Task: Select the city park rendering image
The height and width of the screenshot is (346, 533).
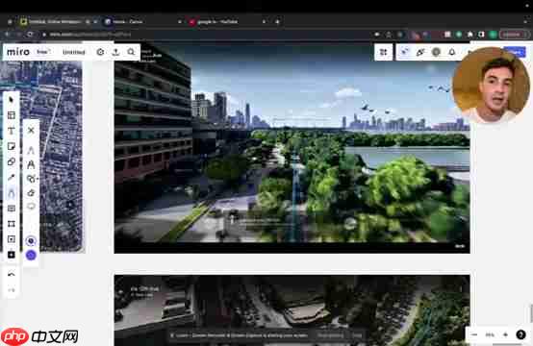Action: 292,148
